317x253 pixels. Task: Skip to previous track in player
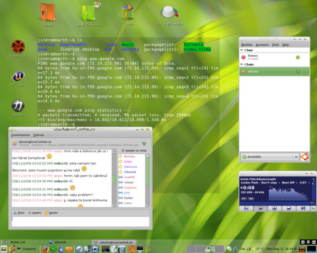pyautogui.click(x=246, y=208)
